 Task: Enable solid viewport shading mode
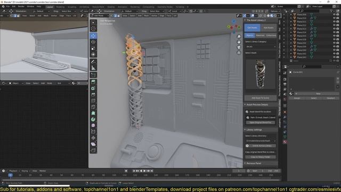pyautogui.click(x=269, y=15)
